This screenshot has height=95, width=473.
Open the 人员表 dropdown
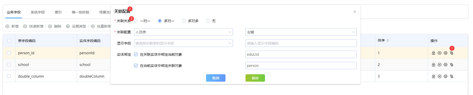(183, 32)
